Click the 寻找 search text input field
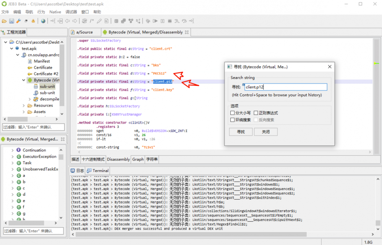 285,87
